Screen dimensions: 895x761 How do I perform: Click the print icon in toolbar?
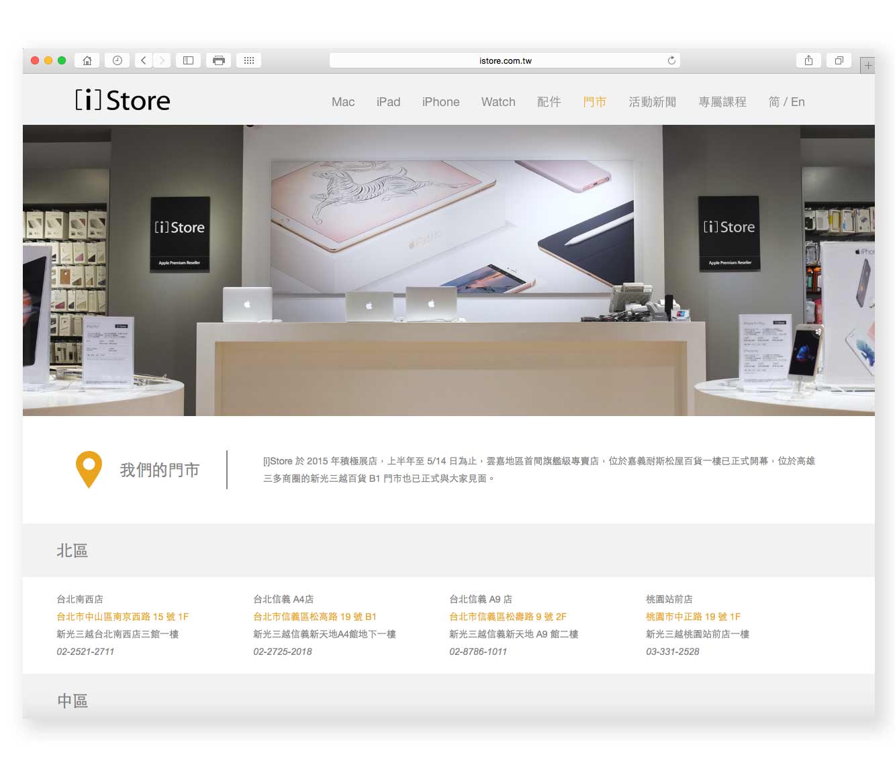[x=218, y=60]
